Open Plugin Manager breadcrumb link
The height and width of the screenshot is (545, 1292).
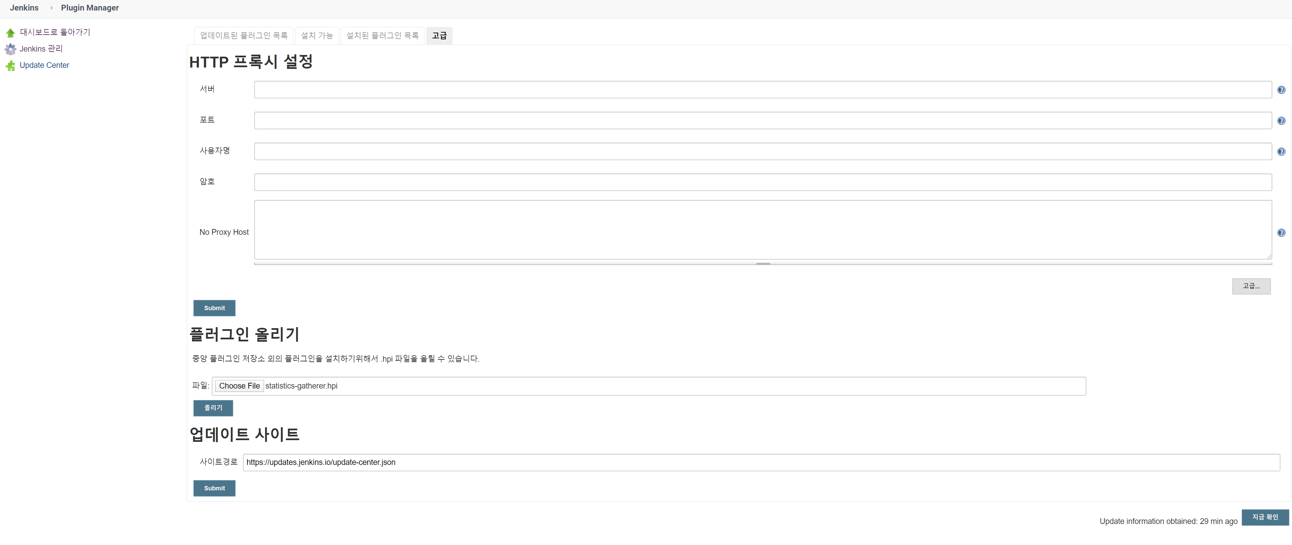(90, 8)
